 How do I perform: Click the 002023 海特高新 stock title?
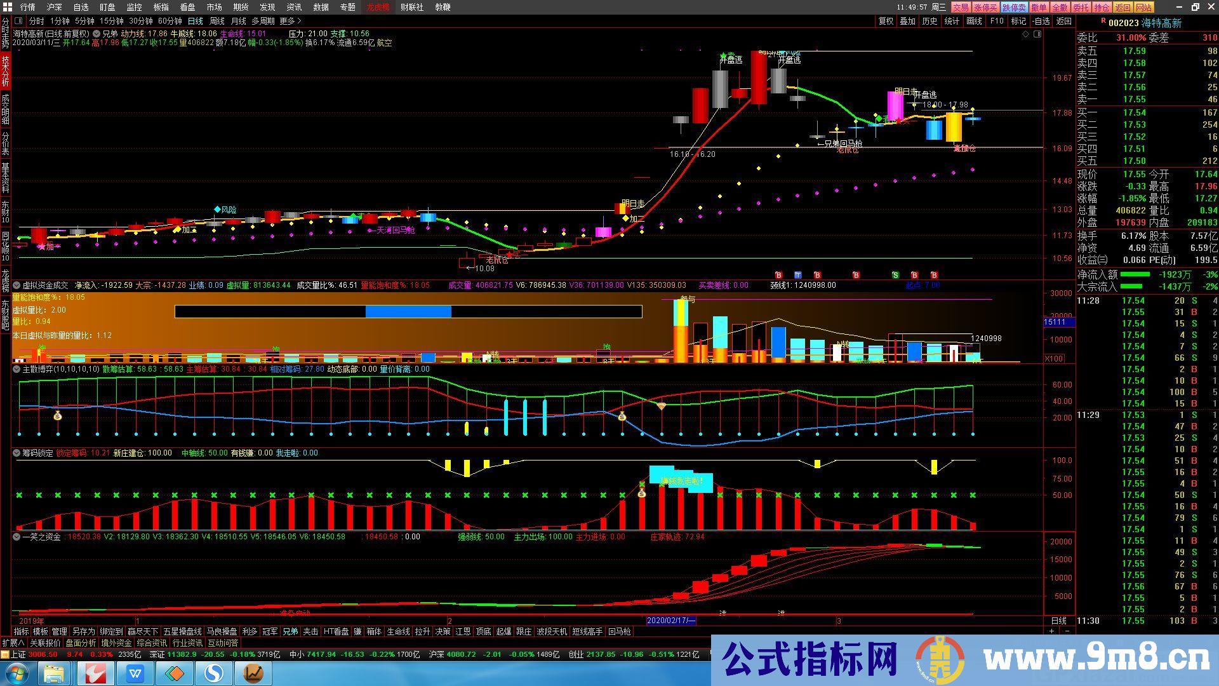pyautogui.click(x=1145, y=23)
